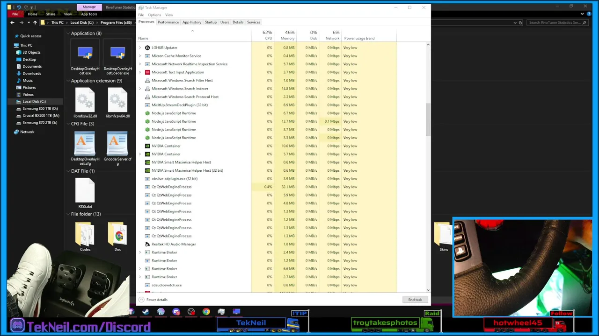Click the Local Disk (C:) breadcrumb
This screenshot has height=336, width=599.
tap(82, 22)
